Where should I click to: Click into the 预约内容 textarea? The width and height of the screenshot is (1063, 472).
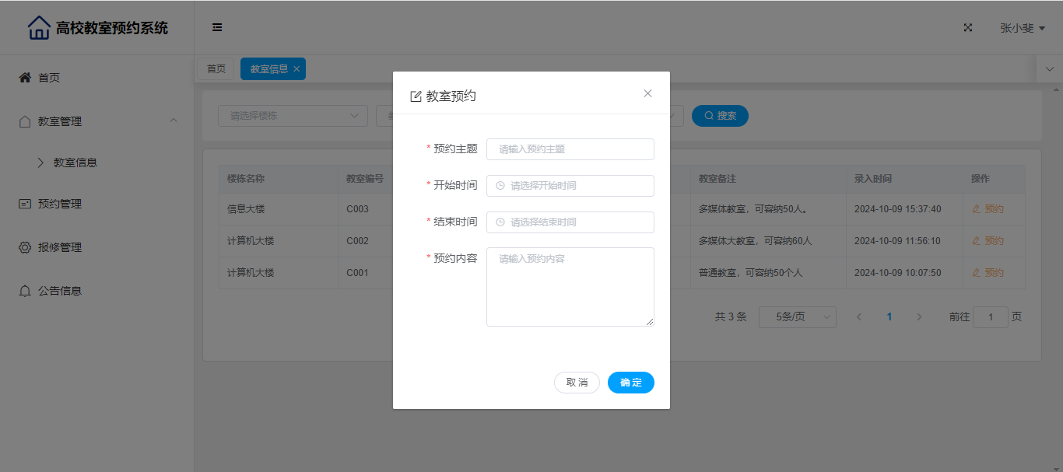pos(570,287)
